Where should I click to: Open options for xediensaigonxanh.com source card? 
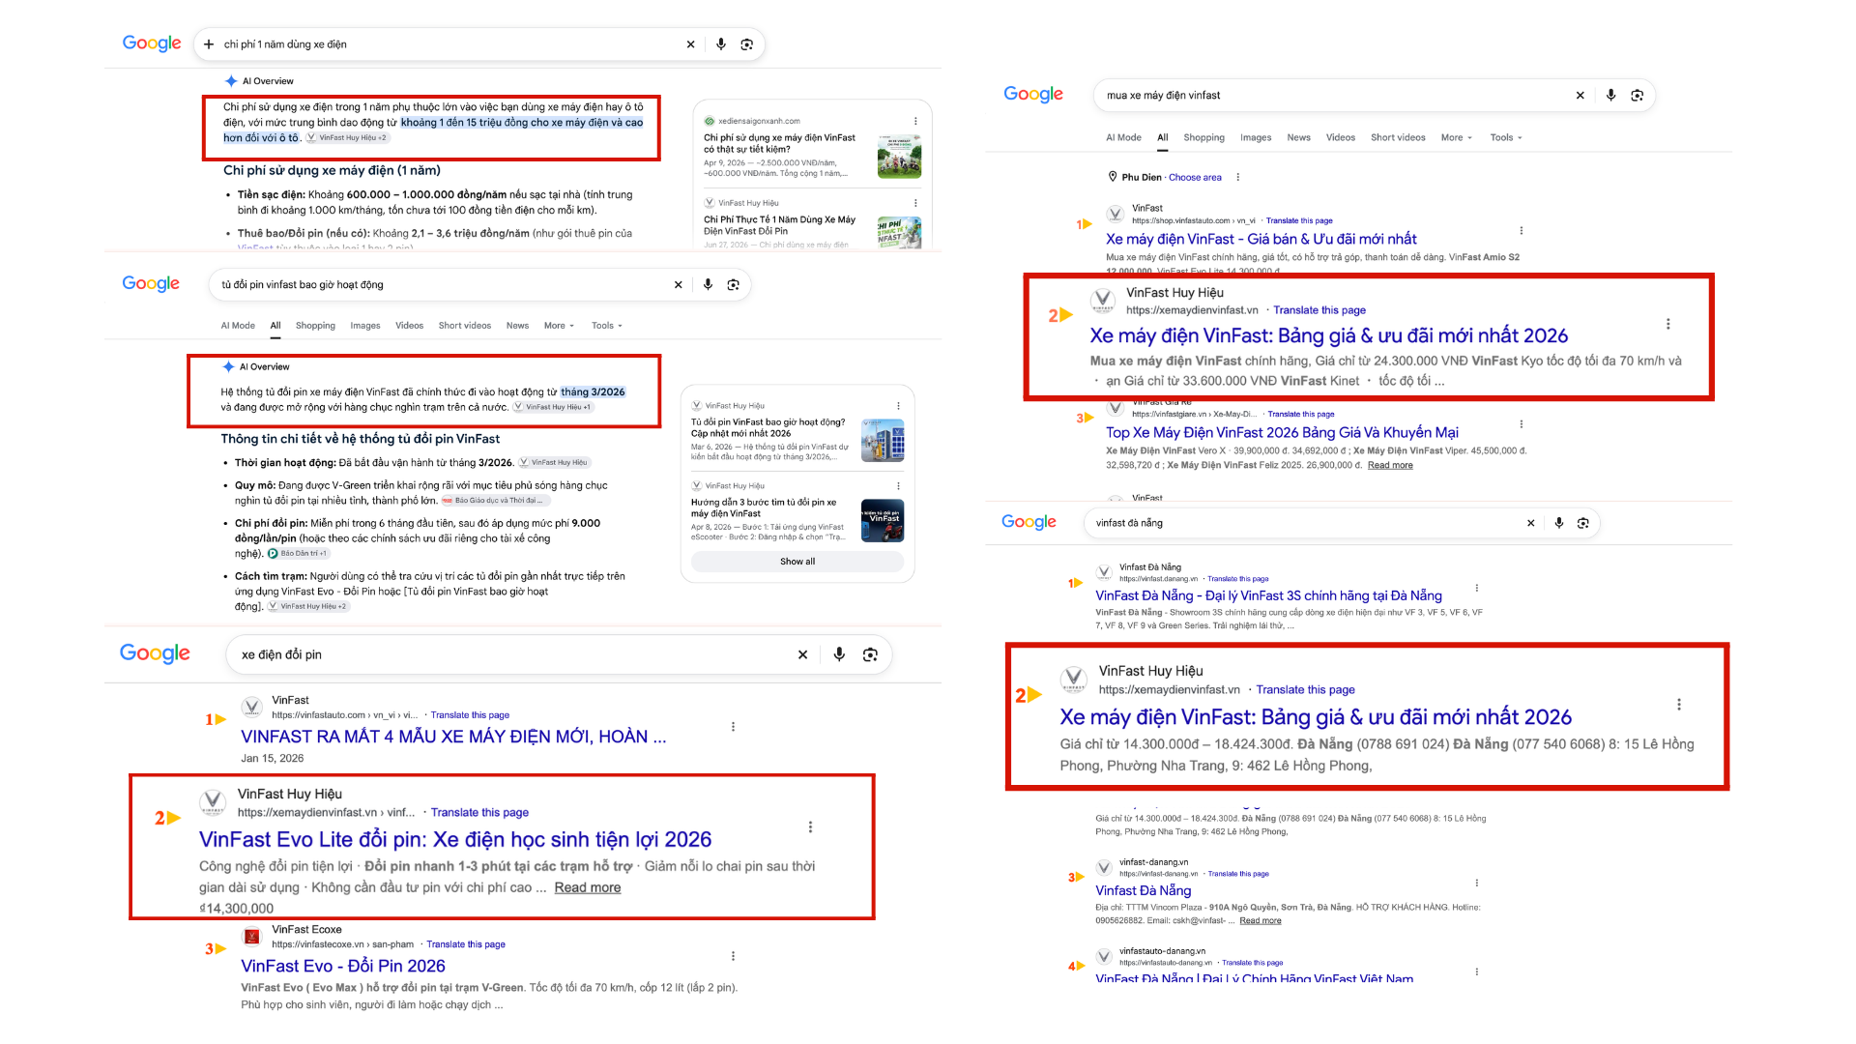pyautogui.click(x=915, y=121)
